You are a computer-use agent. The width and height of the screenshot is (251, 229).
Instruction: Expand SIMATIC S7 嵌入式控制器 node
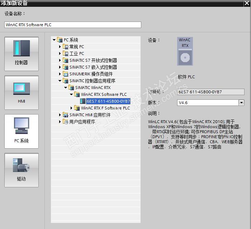pyautogui.click(x=60, y=67)
